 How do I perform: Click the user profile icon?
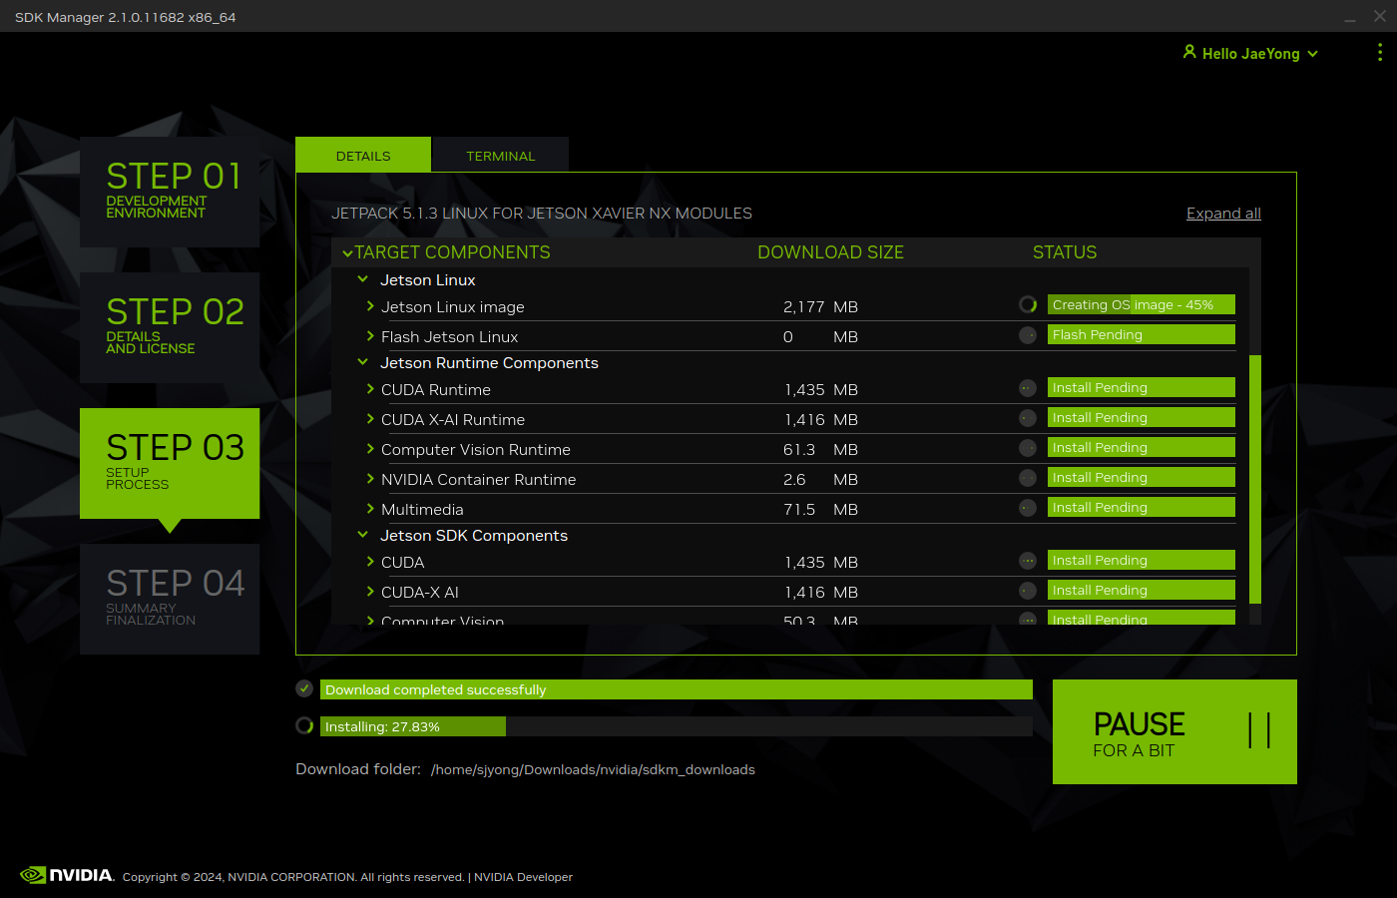coord(1189,52)
